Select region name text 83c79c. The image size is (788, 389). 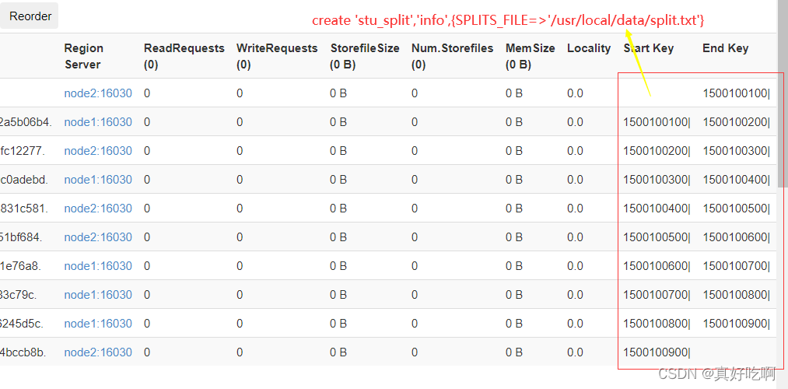tap(19, 295)
